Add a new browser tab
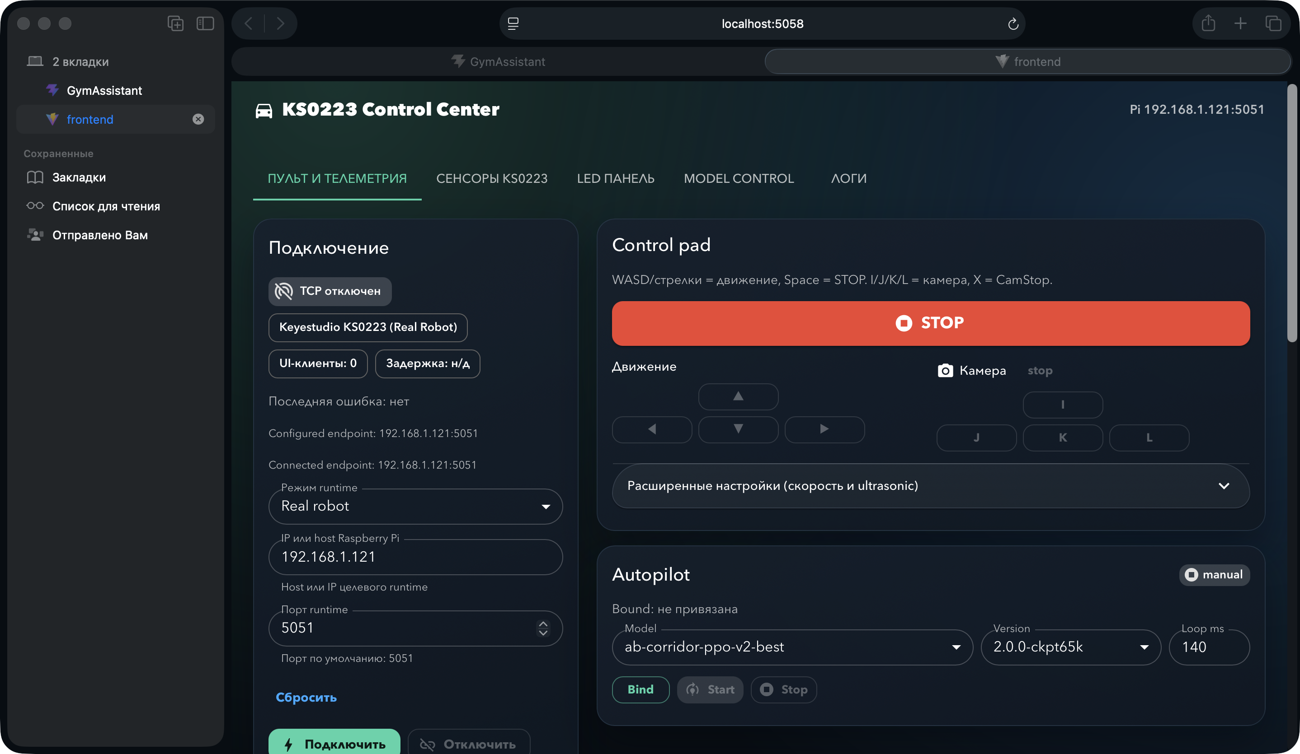The image size is (1300, 754). tap(1240, 23)
